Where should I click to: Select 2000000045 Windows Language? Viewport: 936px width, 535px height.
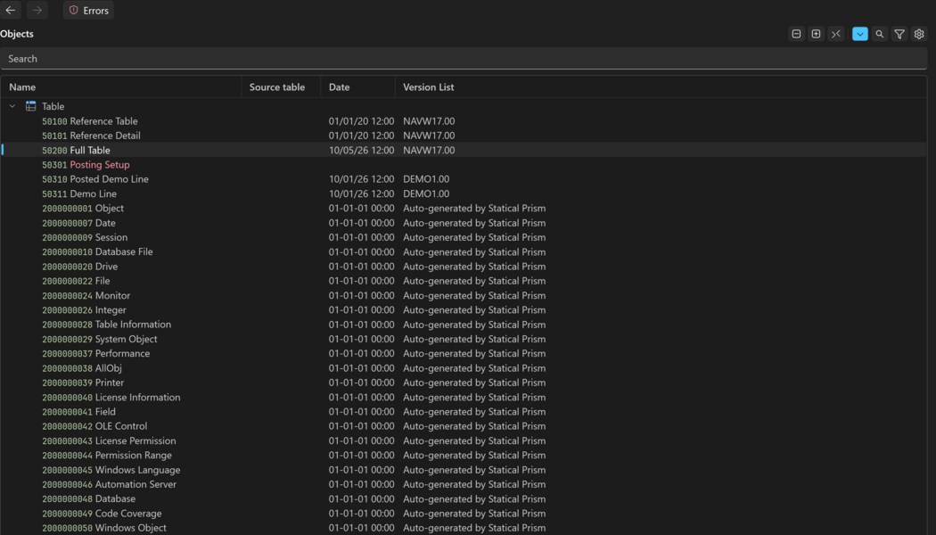tap(111, 470)
